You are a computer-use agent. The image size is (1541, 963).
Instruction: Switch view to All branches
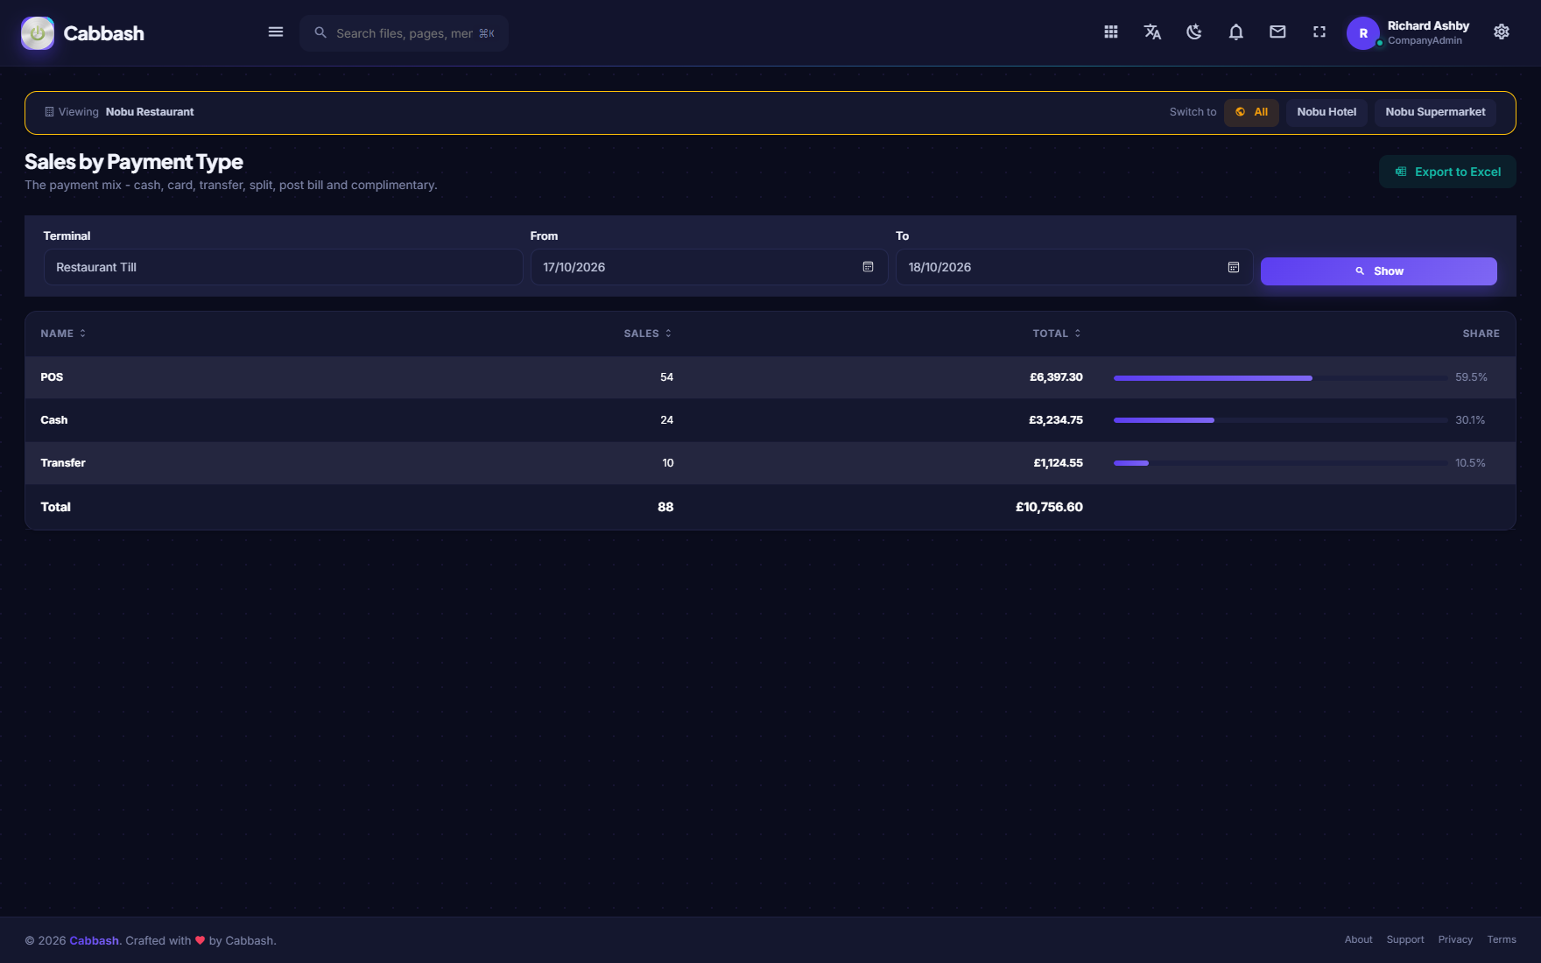click(x=1251, y=112)
